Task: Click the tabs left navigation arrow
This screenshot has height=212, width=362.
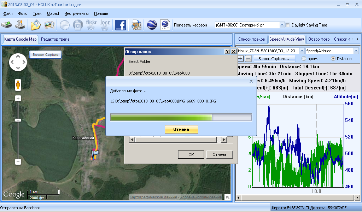Action: [352, 39]
